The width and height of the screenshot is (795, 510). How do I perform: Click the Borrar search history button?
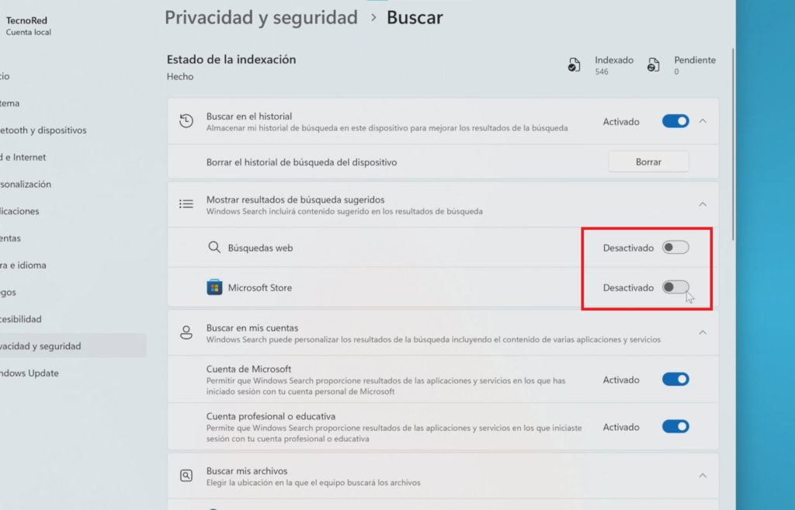pos(648,161)
